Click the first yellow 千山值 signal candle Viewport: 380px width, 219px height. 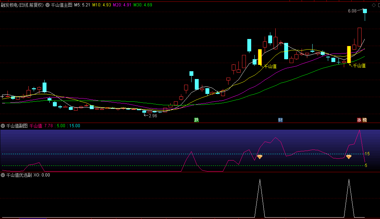click(x=260, y=57)
